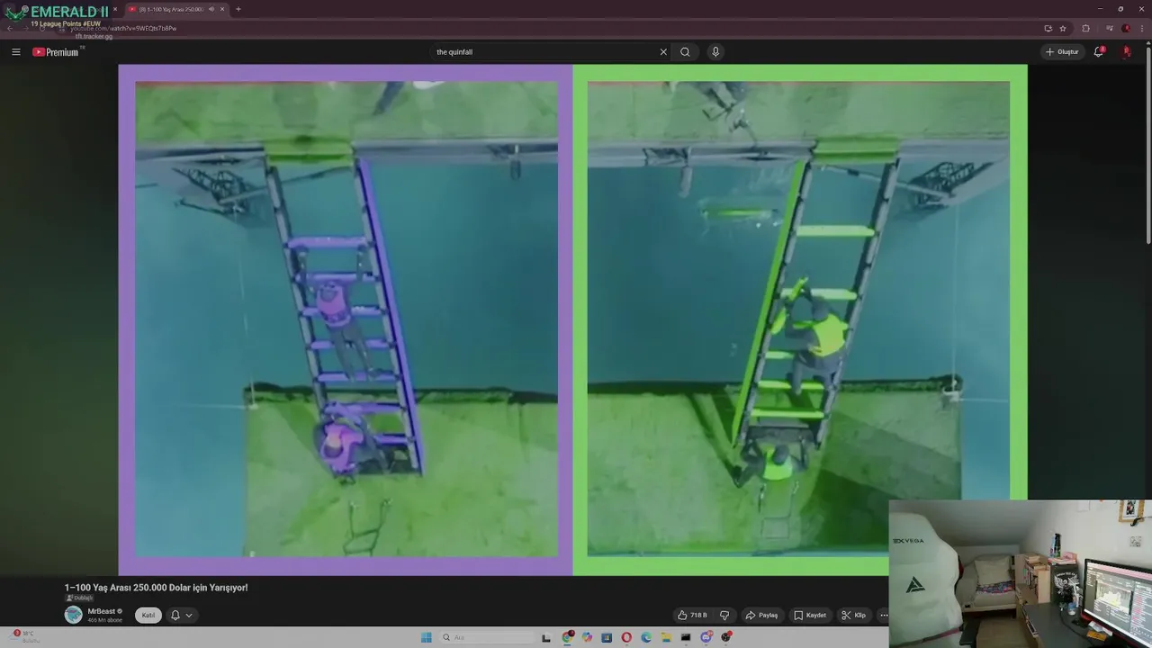The height and width of the screenshot is (648, 1152).
Task: Dislike the video
Action: tap(724, 616)
